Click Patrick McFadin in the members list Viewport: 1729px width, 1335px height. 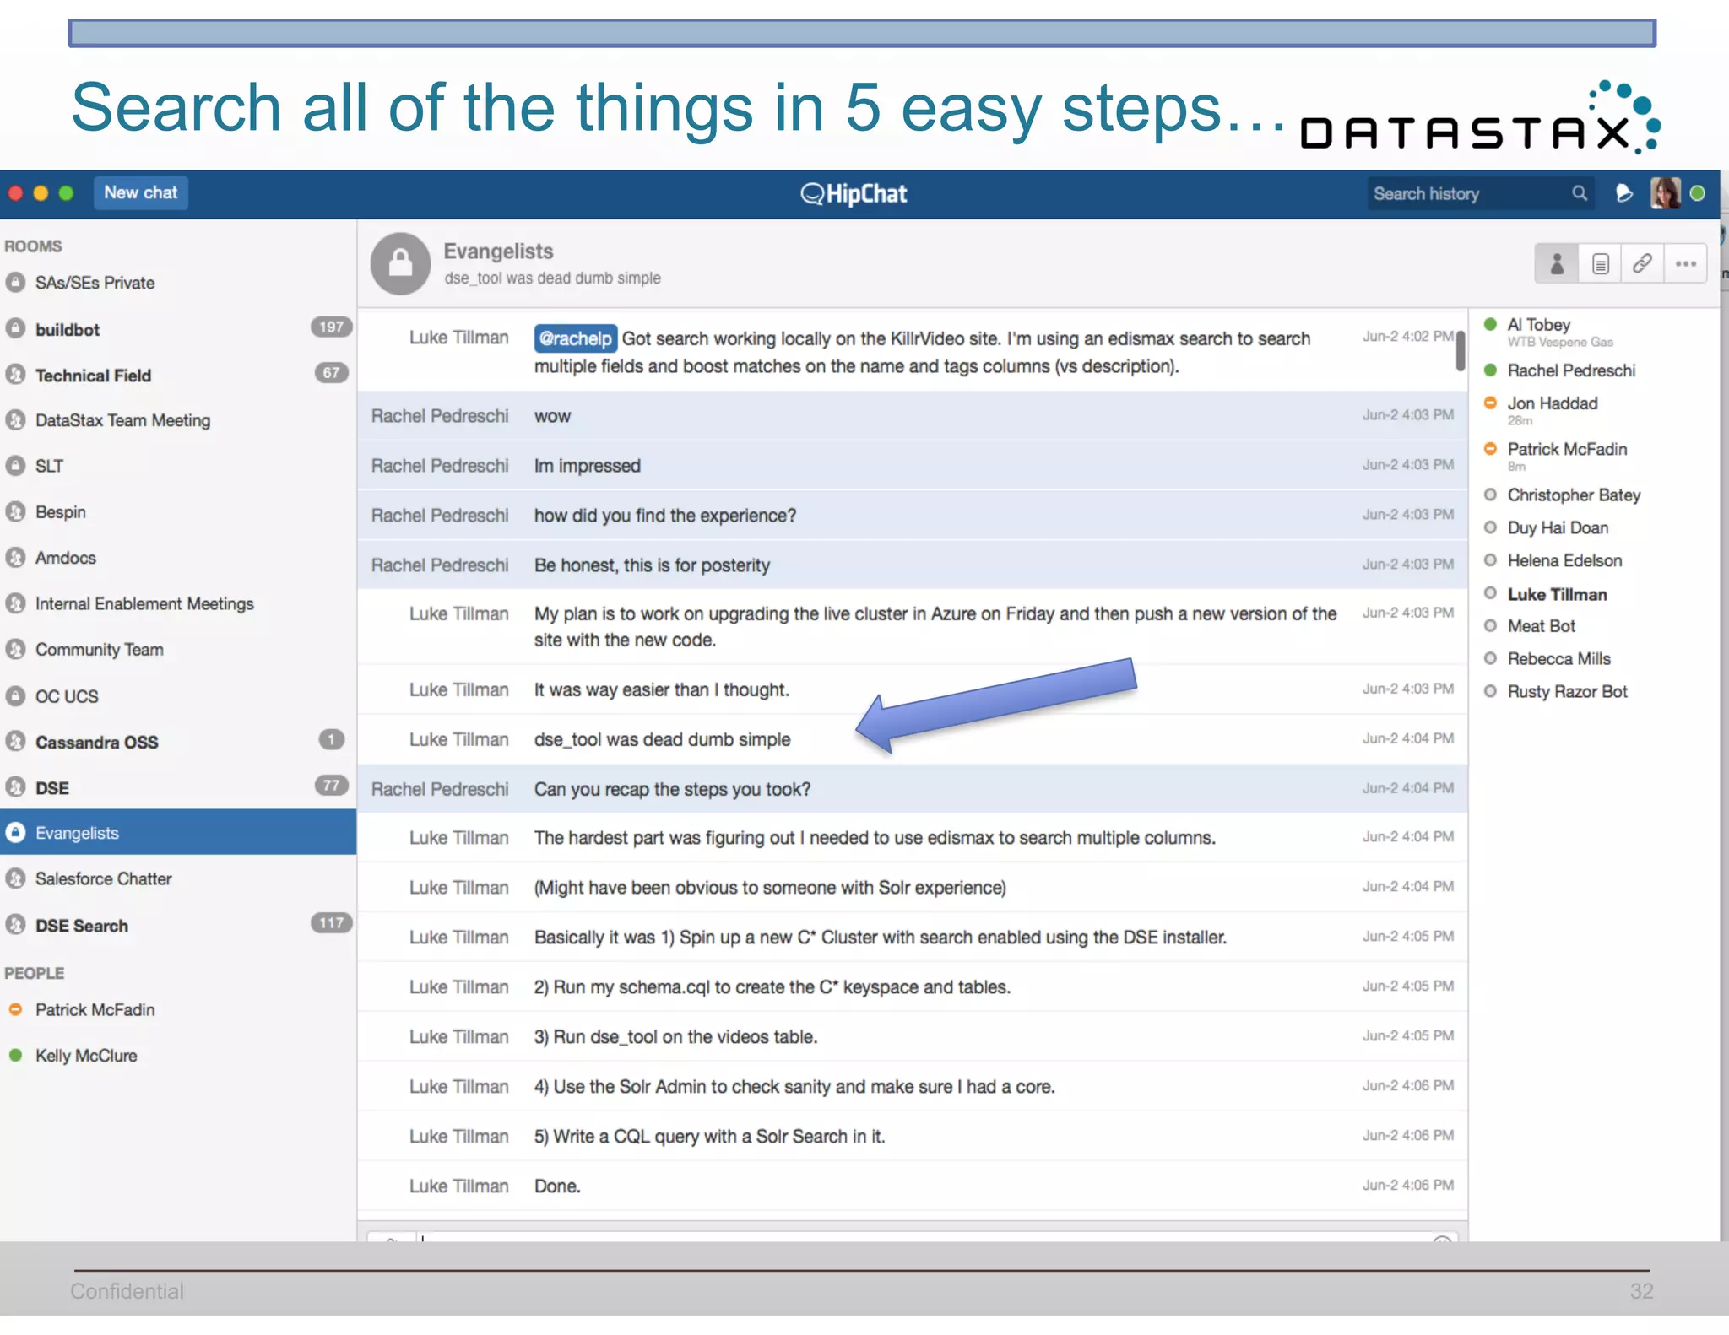pos(1567,449)
